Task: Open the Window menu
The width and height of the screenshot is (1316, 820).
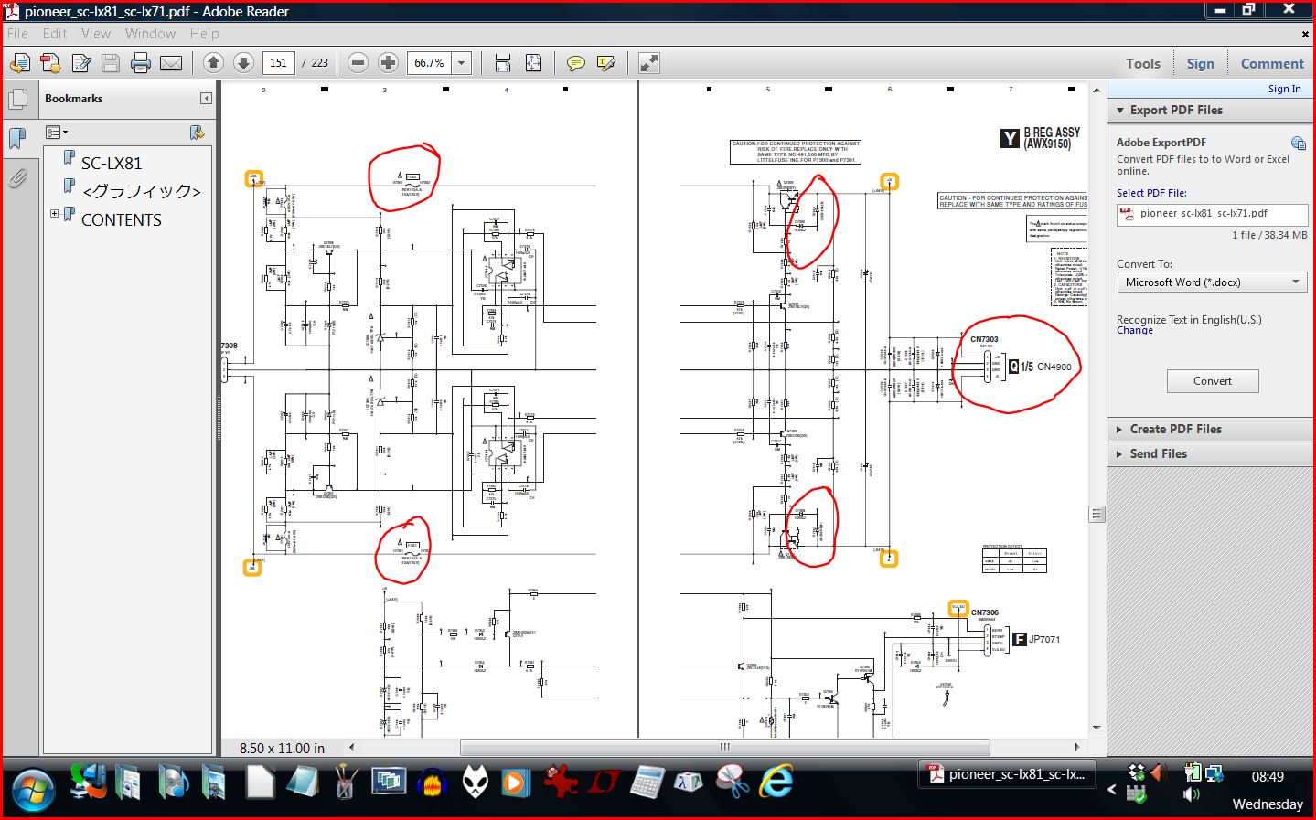Action: point(150,34)
